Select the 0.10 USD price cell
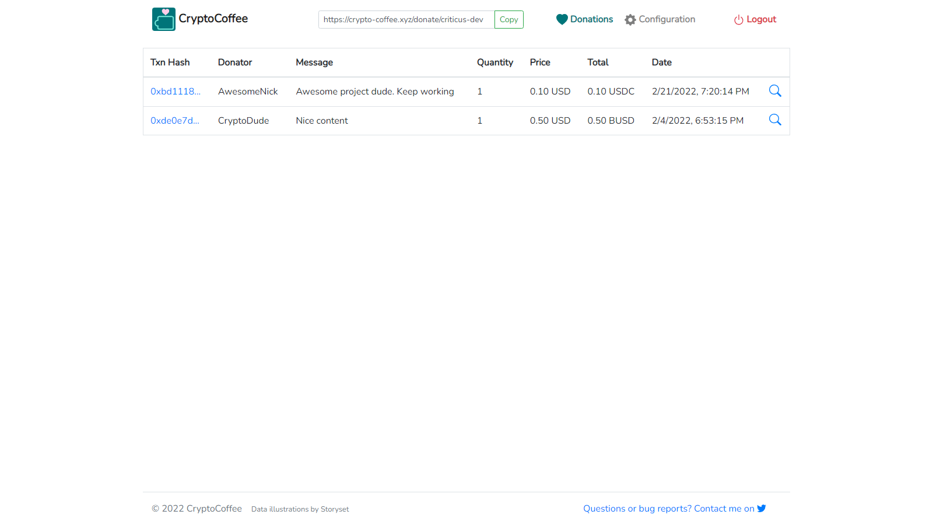The height and width of the screenshot is (525, 933). tap(550, 92)
